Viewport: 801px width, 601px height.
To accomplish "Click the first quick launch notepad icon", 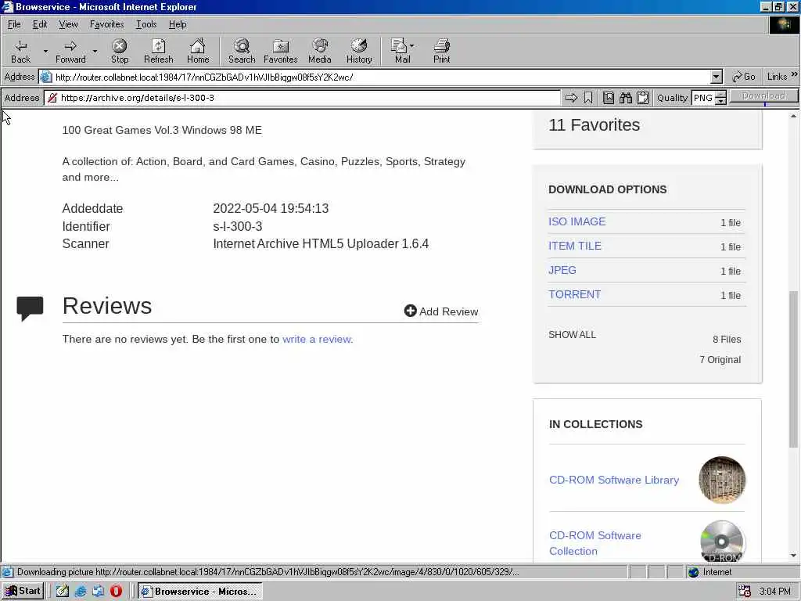I will coord(63,592).
